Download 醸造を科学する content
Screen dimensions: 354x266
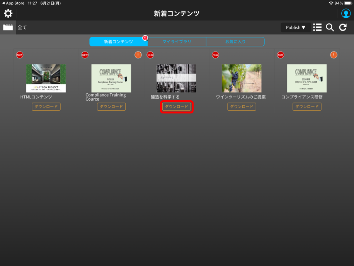177,106
